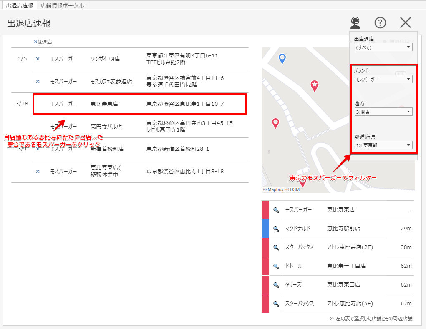
Task: Click magnifier icon for スターバックス アトレ恵比寿店(5F)
Action: (276, 304)
